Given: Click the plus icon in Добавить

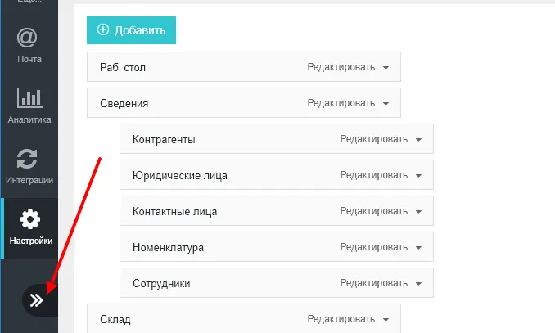Looking at the screenshot, I should [103, 30].
